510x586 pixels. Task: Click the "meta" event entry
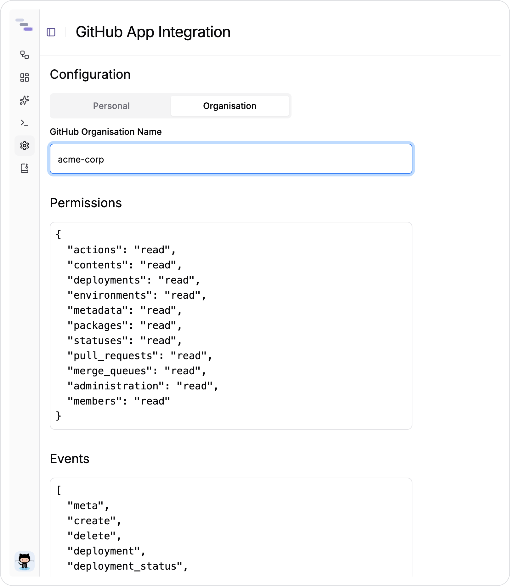coord(88,506)
